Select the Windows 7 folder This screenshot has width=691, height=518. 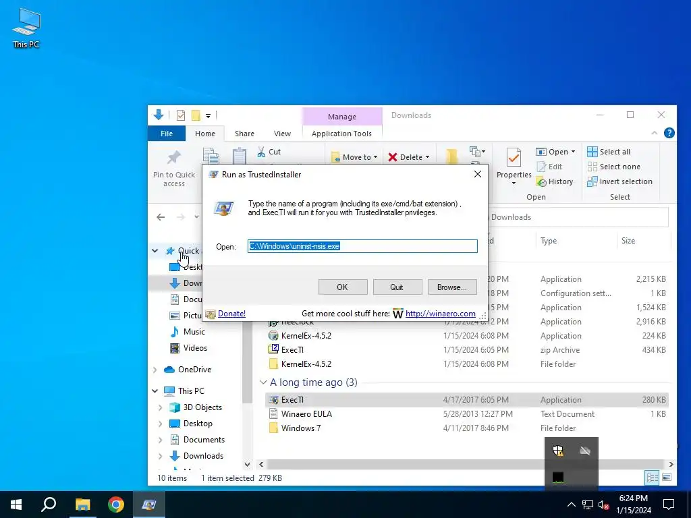(x=300, y=428)
